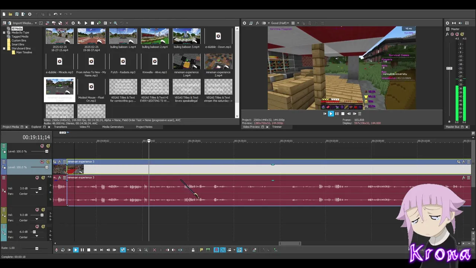Remove selected media with the red X icon
The height and width of the screenshot is (268, 476).
[x=67, y=23]
